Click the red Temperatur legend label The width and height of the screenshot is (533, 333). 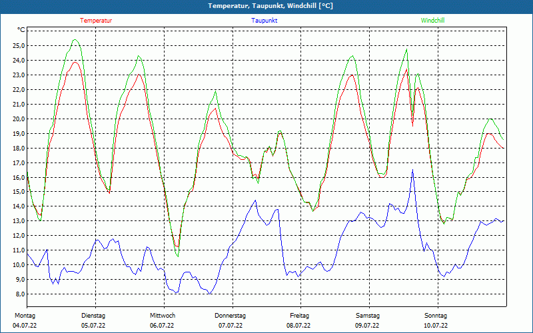pyautogui.click(x=96, y=21)
